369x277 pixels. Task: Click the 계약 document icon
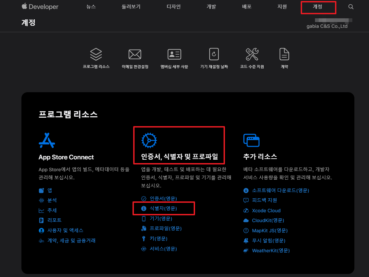tap(284, 54)
